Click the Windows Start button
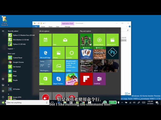 pyautogui.click(x=3, y=102)
